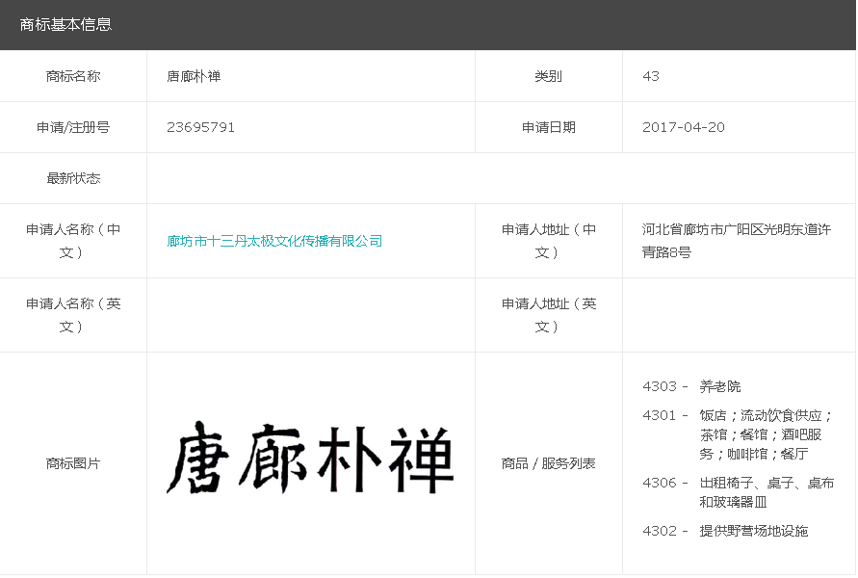Select the registration number 23695791
The height and width of the screenshot is (578, 858).
pyautogui.click(x=200, y=127)
